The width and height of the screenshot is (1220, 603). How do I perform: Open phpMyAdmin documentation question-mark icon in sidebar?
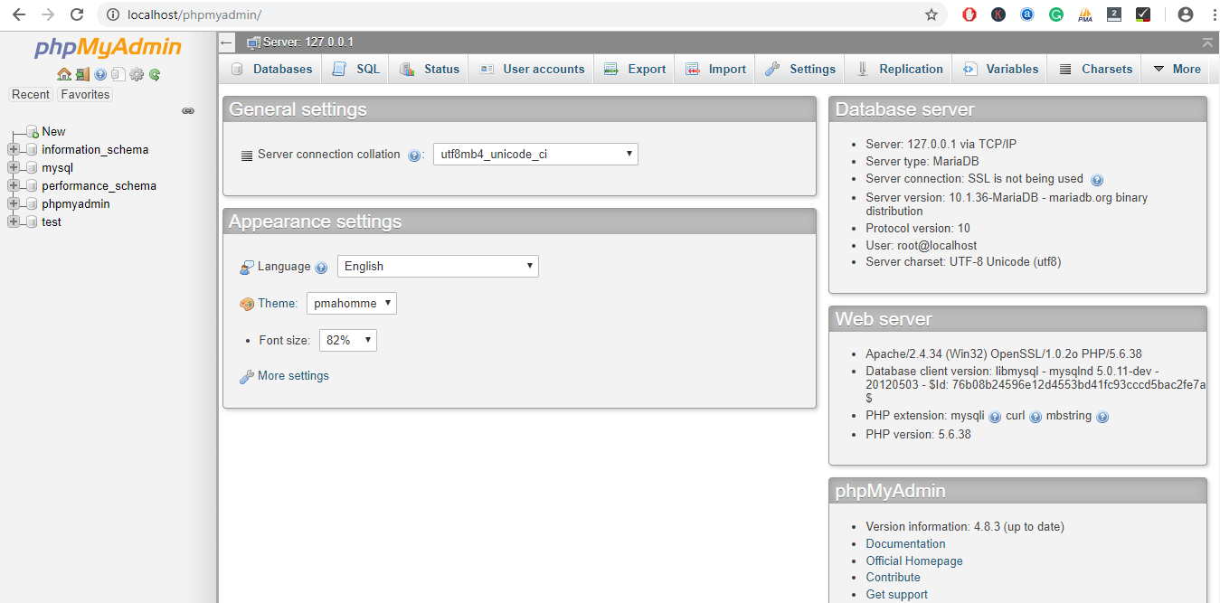(100, 75)
